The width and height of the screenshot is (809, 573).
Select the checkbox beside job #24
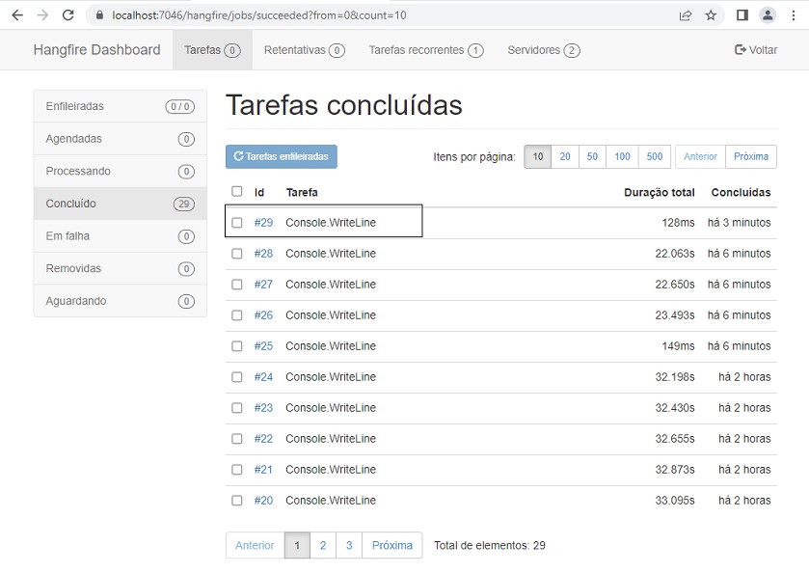click(237, 377)
